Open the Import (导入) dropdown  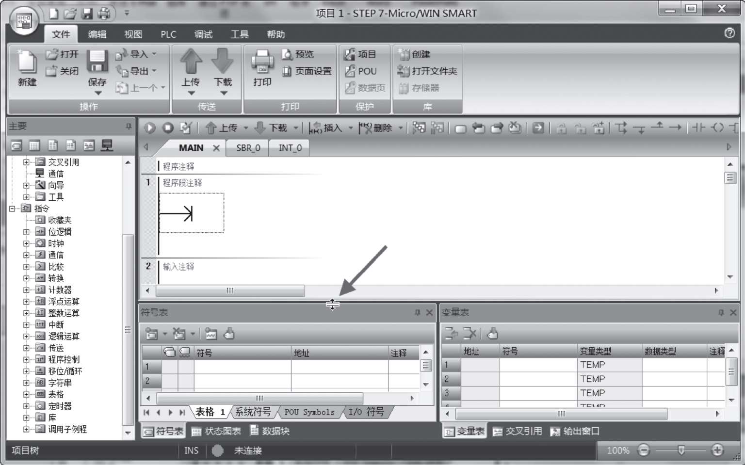(x=154, y=54)
